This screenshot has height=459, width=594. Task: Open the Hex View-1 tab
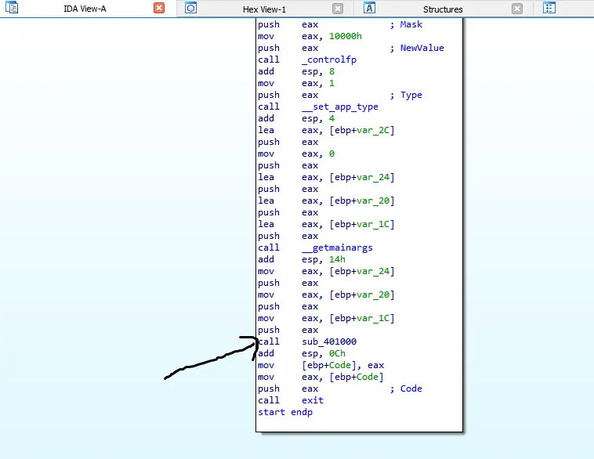[x=264, y=9]
